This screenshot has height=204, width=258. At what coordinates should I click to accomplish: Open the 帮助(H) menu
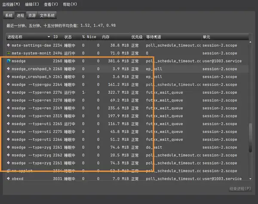pos(70,4)
